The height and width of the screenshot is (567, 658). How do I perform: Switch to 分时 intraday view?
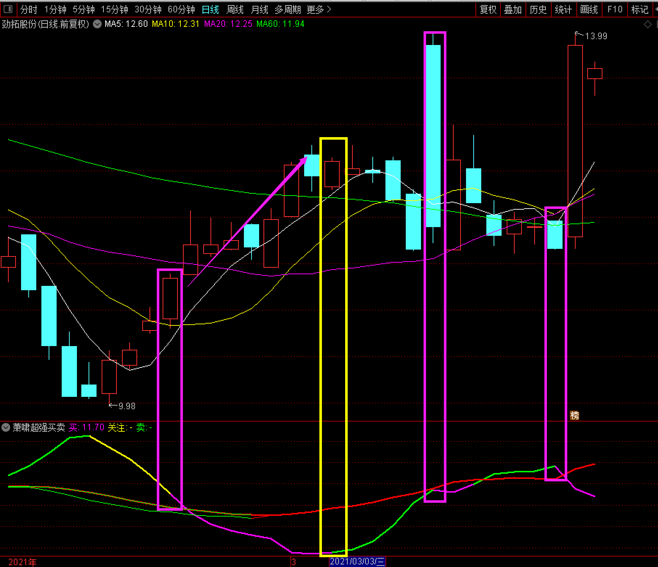point(29,9)
